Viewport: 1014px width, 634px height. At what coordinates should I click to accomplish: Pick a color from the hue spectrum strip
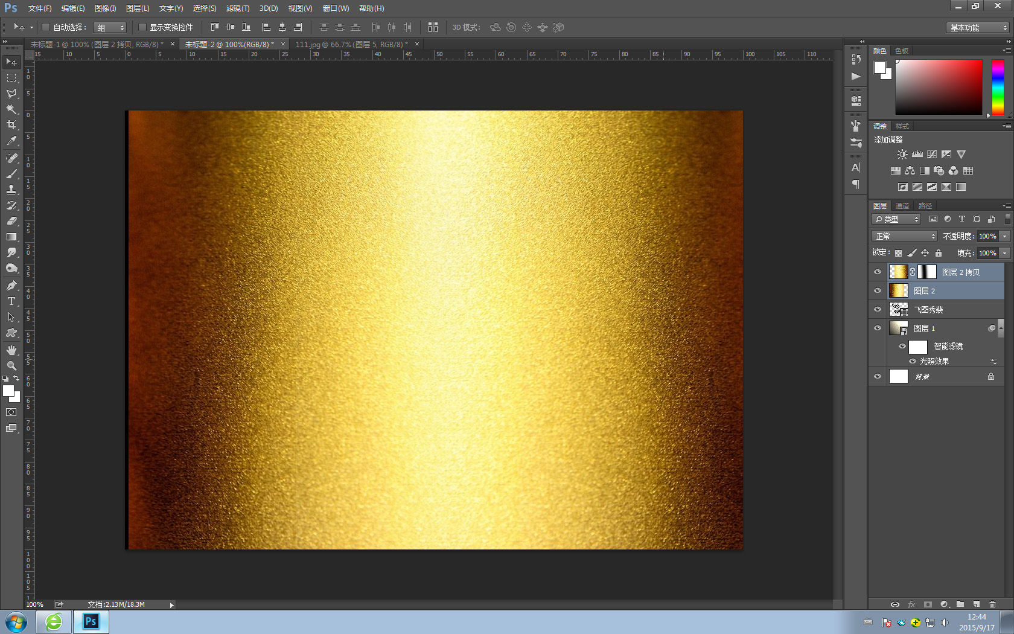998,87
